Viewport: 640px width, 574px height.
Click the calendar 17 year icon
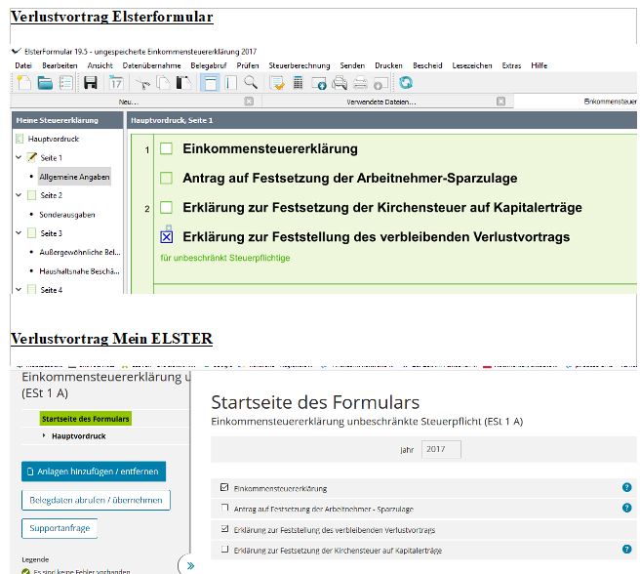pos(116,83)
